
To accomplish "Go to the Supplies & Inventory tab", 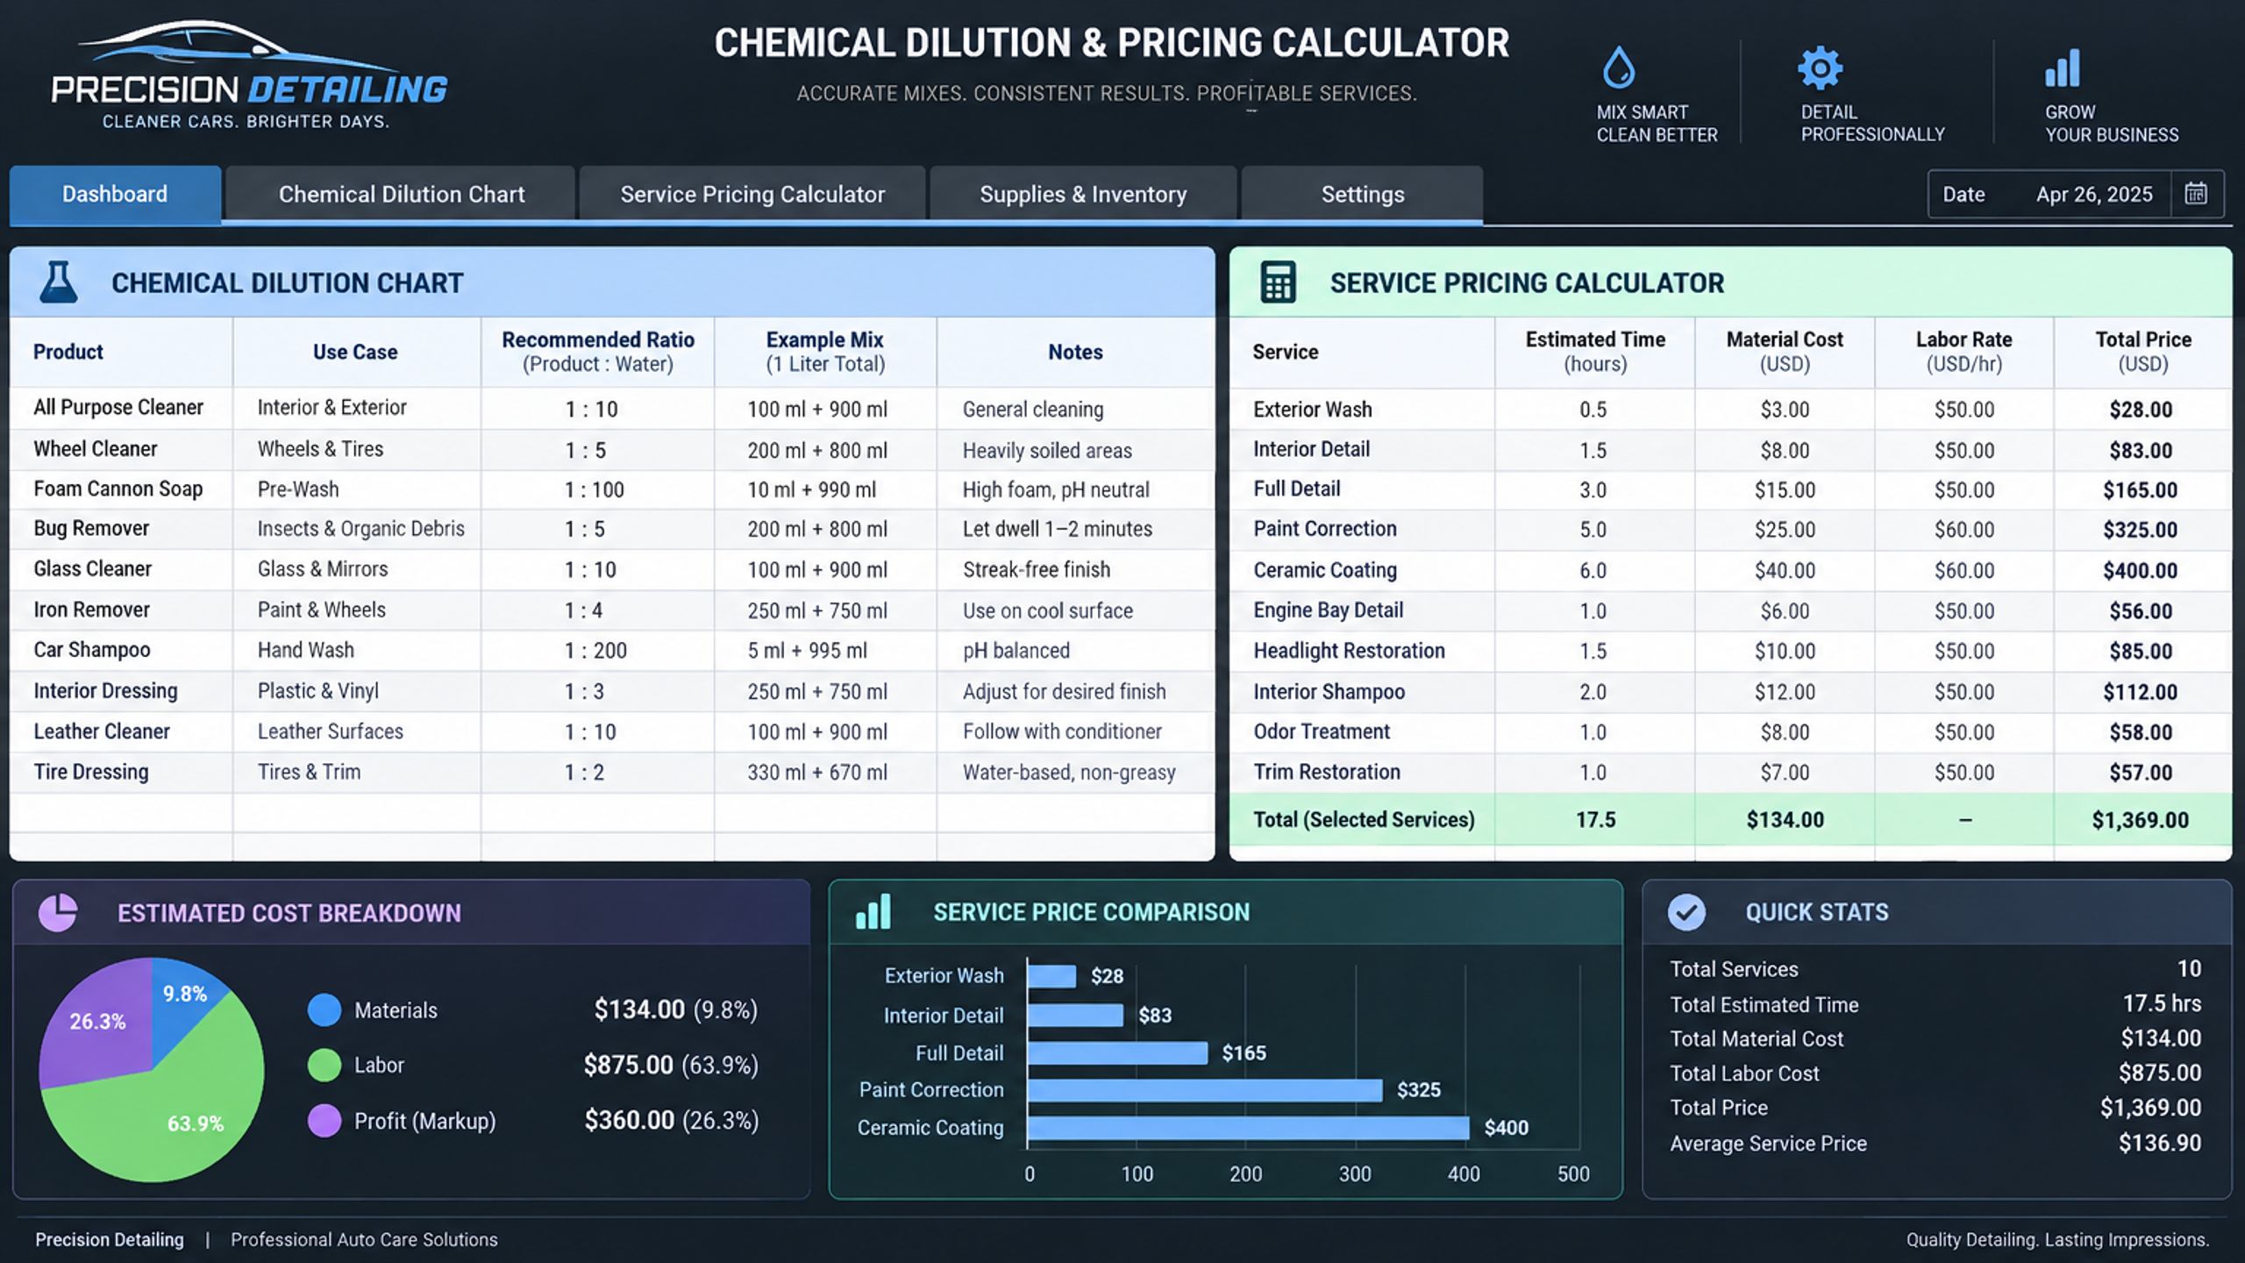I will pos(1083,194).
